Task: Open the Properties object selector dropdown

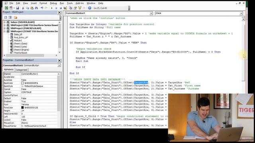Action: point(59,66)
